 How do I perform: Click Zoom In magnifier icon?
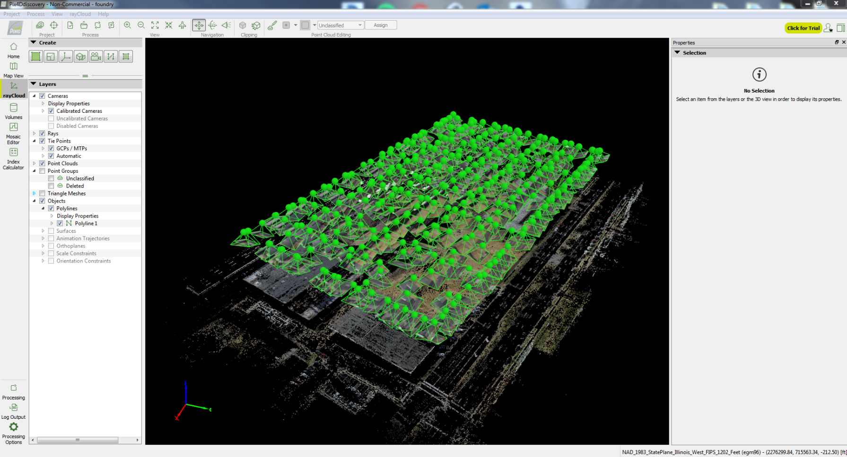coord(127,25)
